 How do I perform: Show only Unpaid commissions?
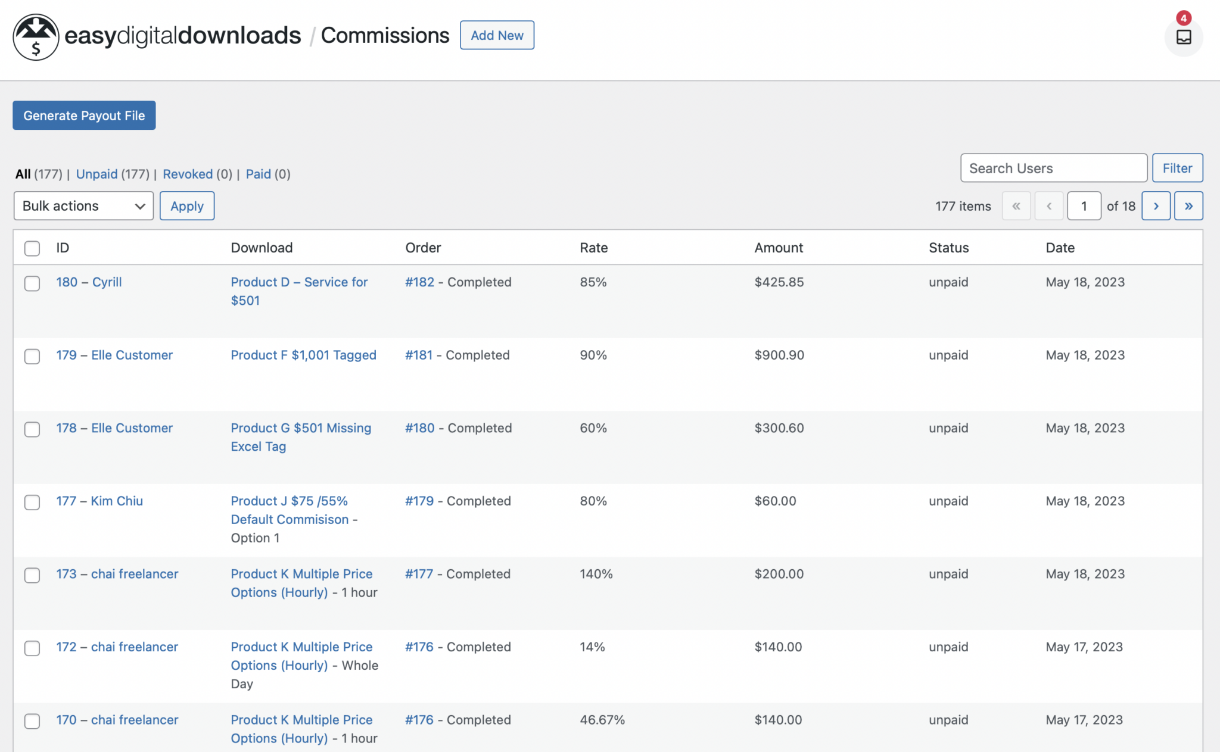[x=97, y=174]
